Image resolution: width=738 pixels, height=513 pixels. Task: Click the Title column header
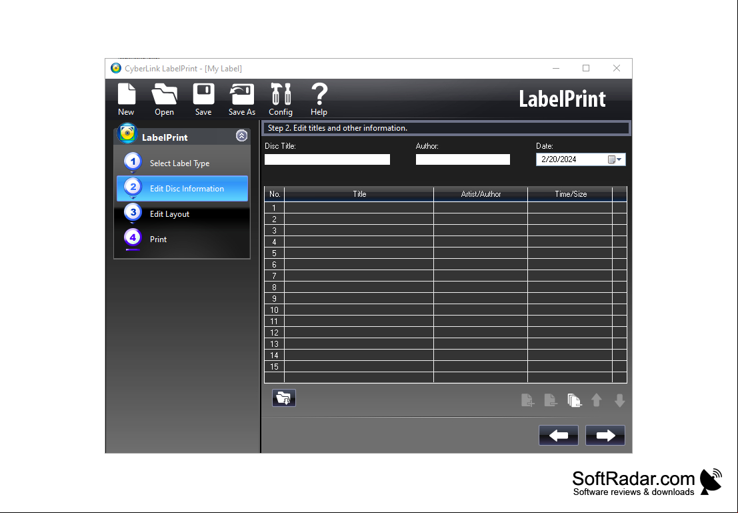(359, 194)
